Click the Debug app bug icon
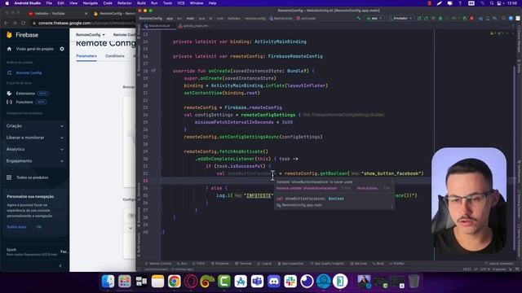 tap(440, 18)
